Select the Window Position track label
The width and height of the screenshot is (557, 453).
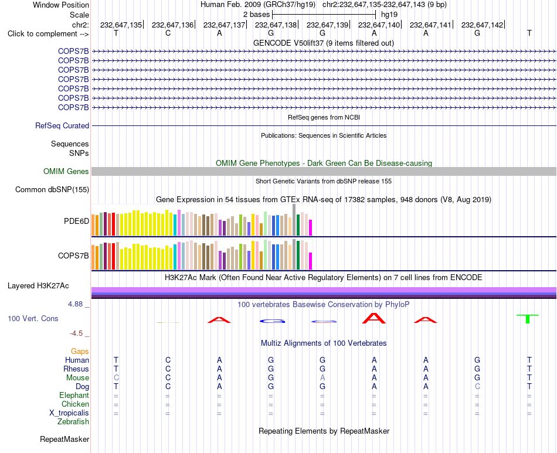tap(61, 5)
